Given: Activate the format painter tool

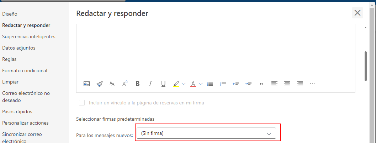Looking at the screenshot, I should [x=100, y=84].
